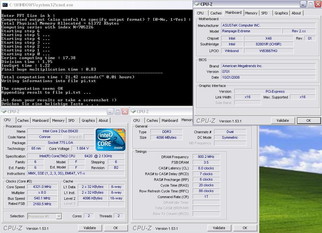The image size is (322, 233).
Task: Open the Processor #1 selection dropdown
Action: [59, 216]
